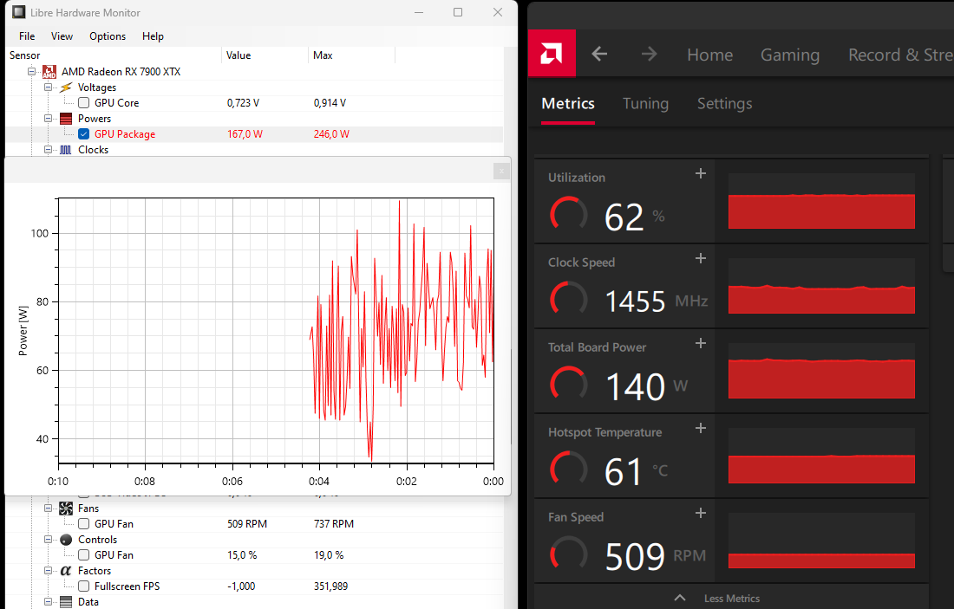Switch to the Tuning tab in Adrenalin
The height and width of the screenshot is (609, 954).
(645, 103)
